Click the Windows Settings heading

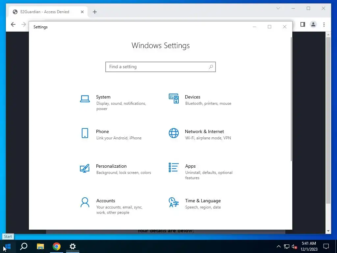click(161, 45)
